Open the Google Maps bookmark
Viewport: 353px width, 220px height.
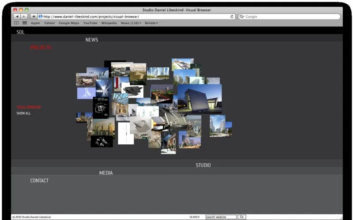tap(69, 23)
